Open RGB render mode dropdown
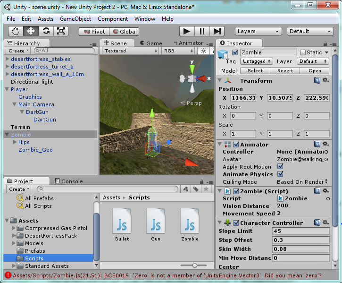This screenshot has height=283, width=342. point(178,51)
